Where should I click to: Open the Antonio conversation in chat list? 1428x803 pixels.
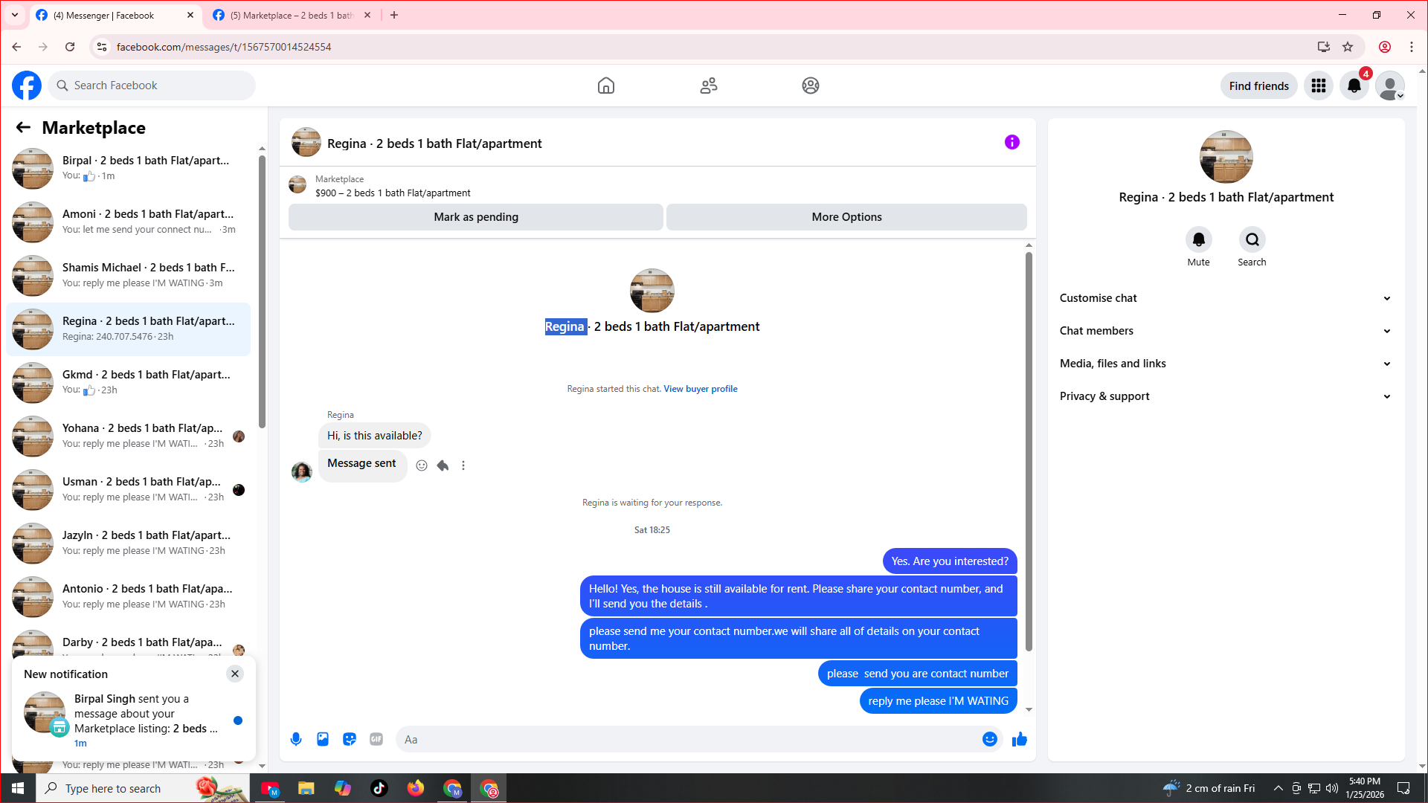(x=128, y=597)
